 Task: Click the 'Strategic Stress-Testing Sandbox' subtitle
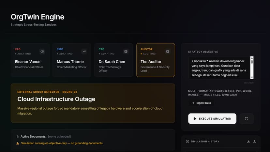34,25
